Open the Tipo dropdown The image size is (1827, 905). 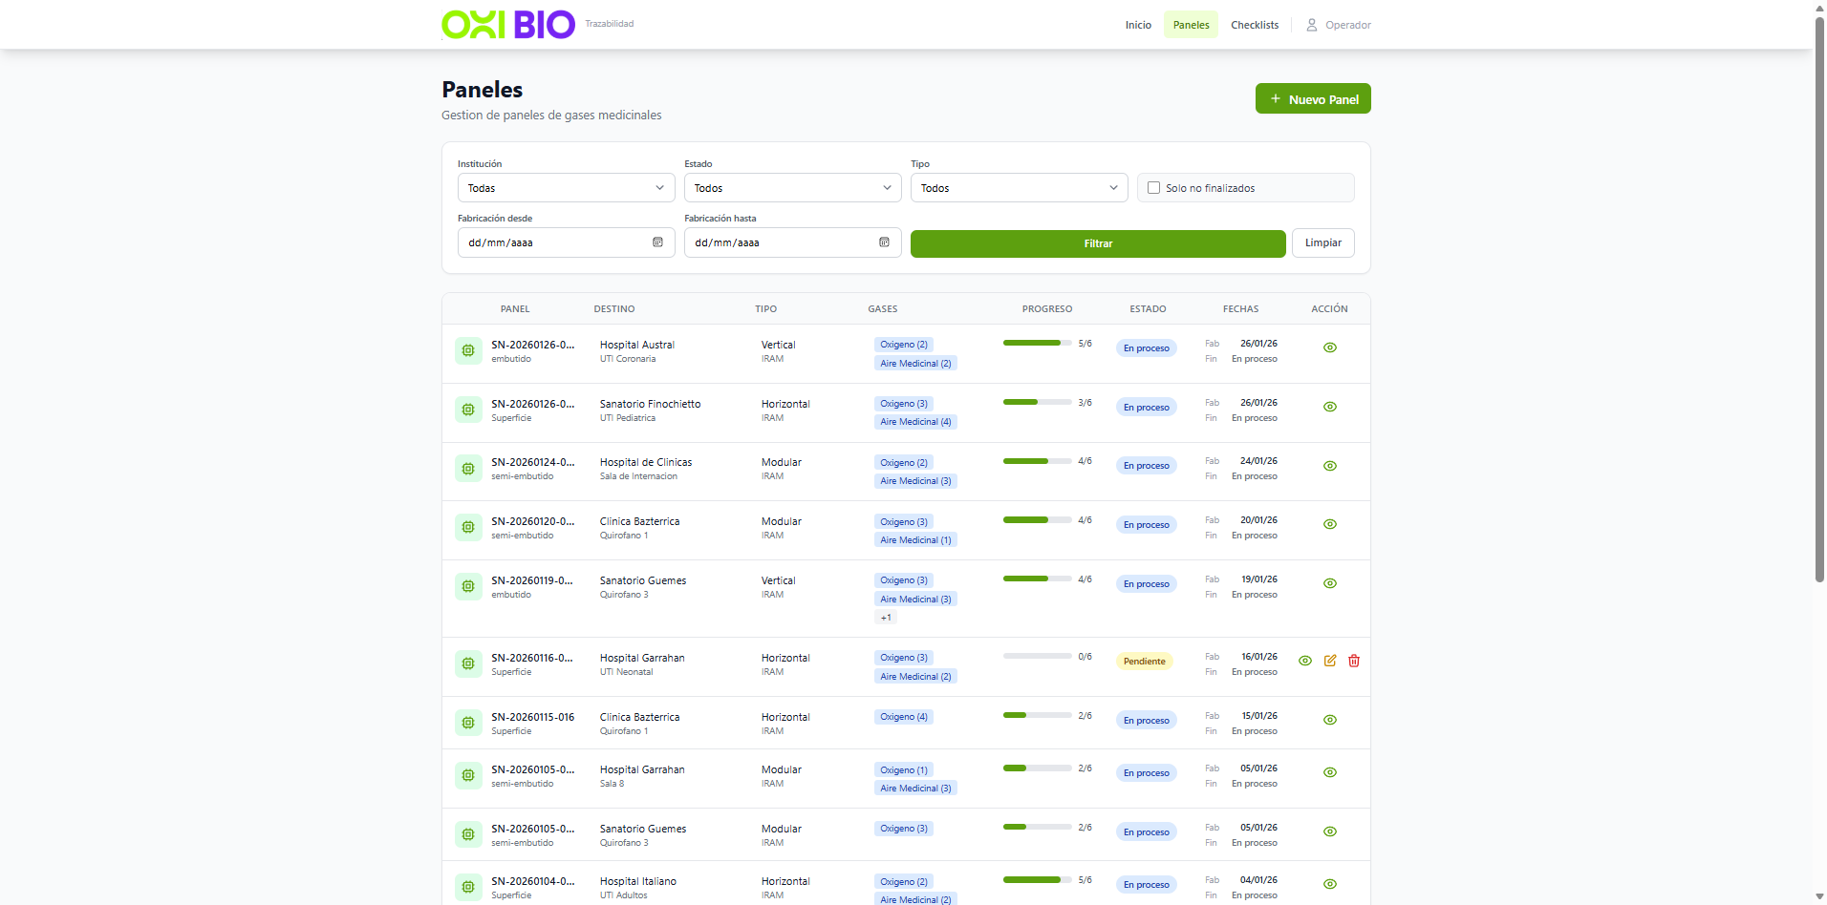point(1019,188)
